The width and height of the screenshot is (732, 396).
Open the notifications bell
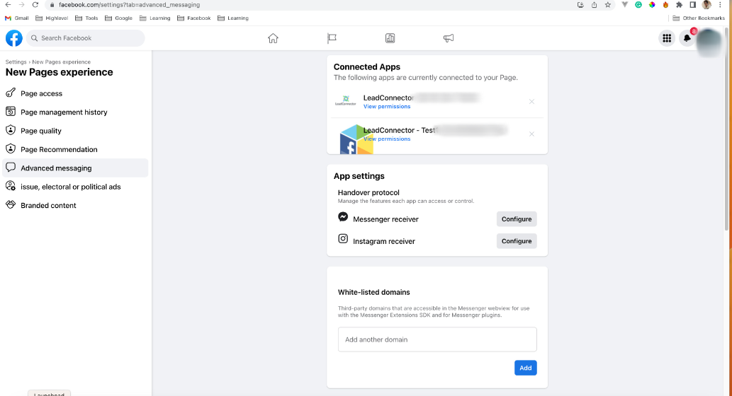(687, 38)
